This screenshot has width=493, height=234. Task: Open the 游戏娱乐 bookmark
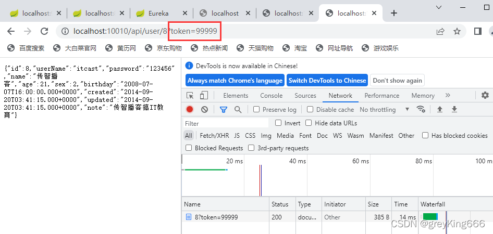[x=380, y=48]
